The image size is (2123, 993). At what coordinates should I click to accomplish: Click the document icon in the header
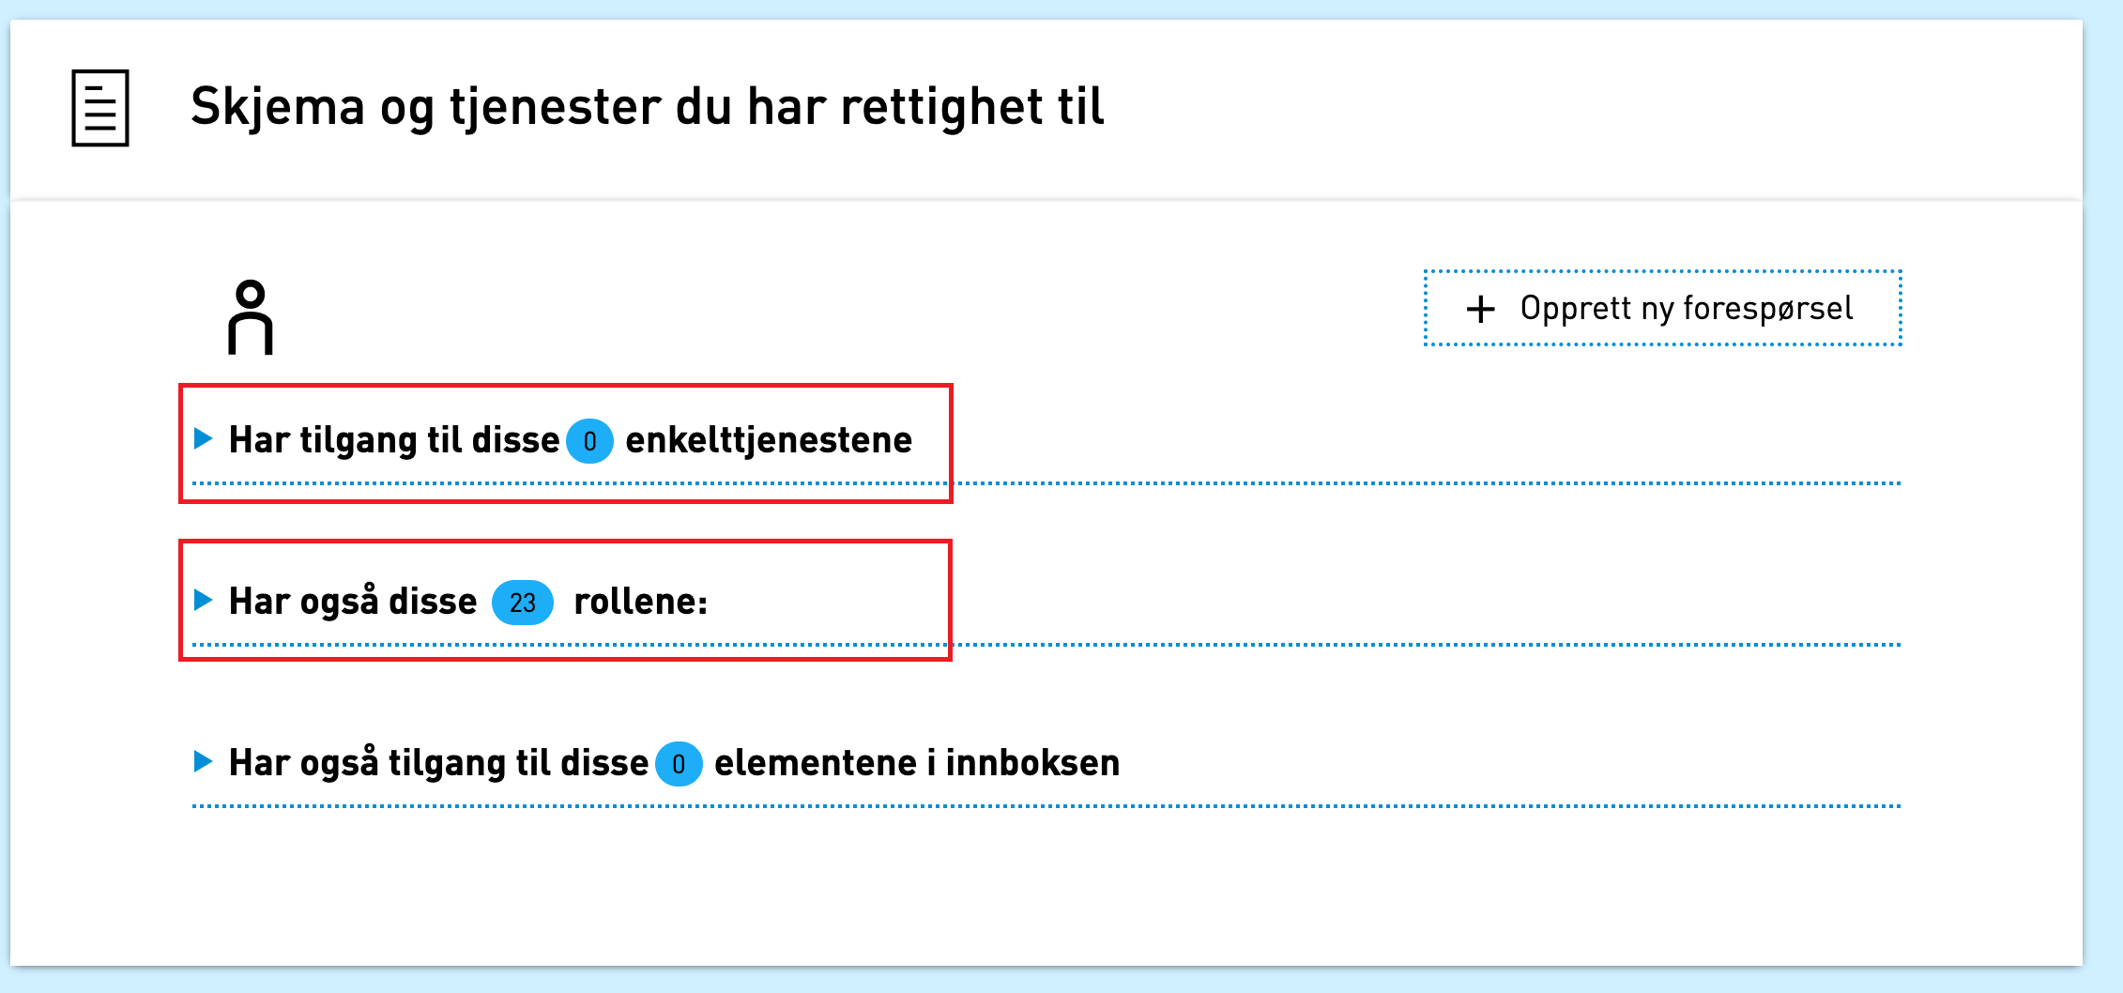(100, 108)
